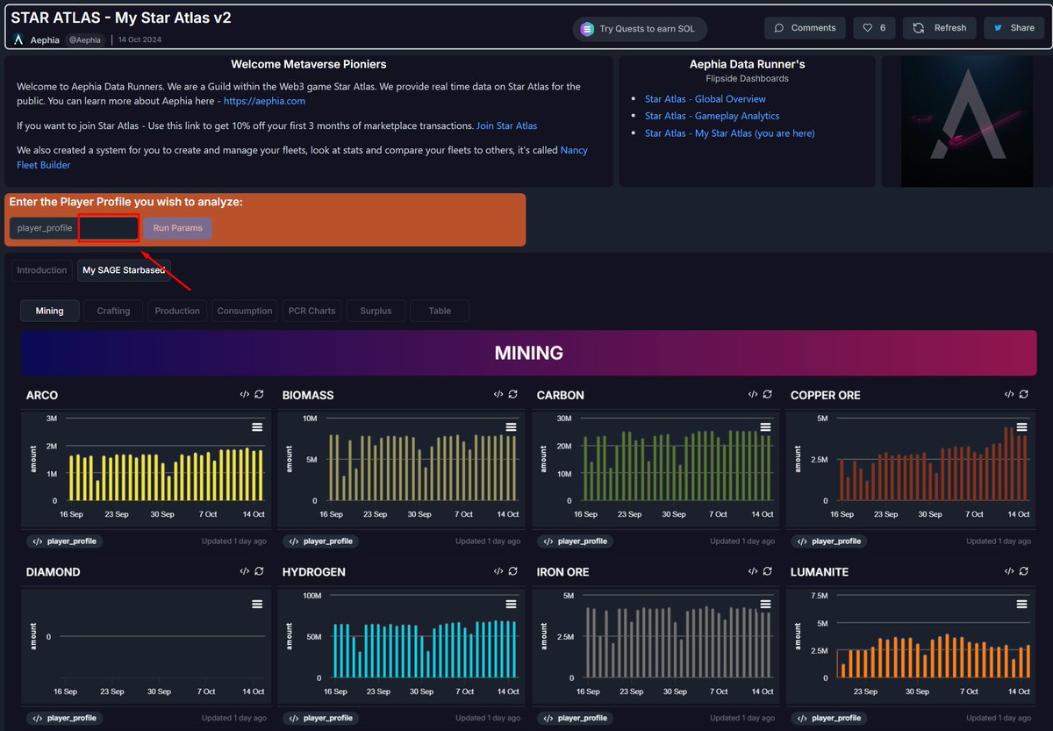Screen dimensions: 1053x731
Task: Select the My SAGE Starbased tab
Action: tap(124, 270)
